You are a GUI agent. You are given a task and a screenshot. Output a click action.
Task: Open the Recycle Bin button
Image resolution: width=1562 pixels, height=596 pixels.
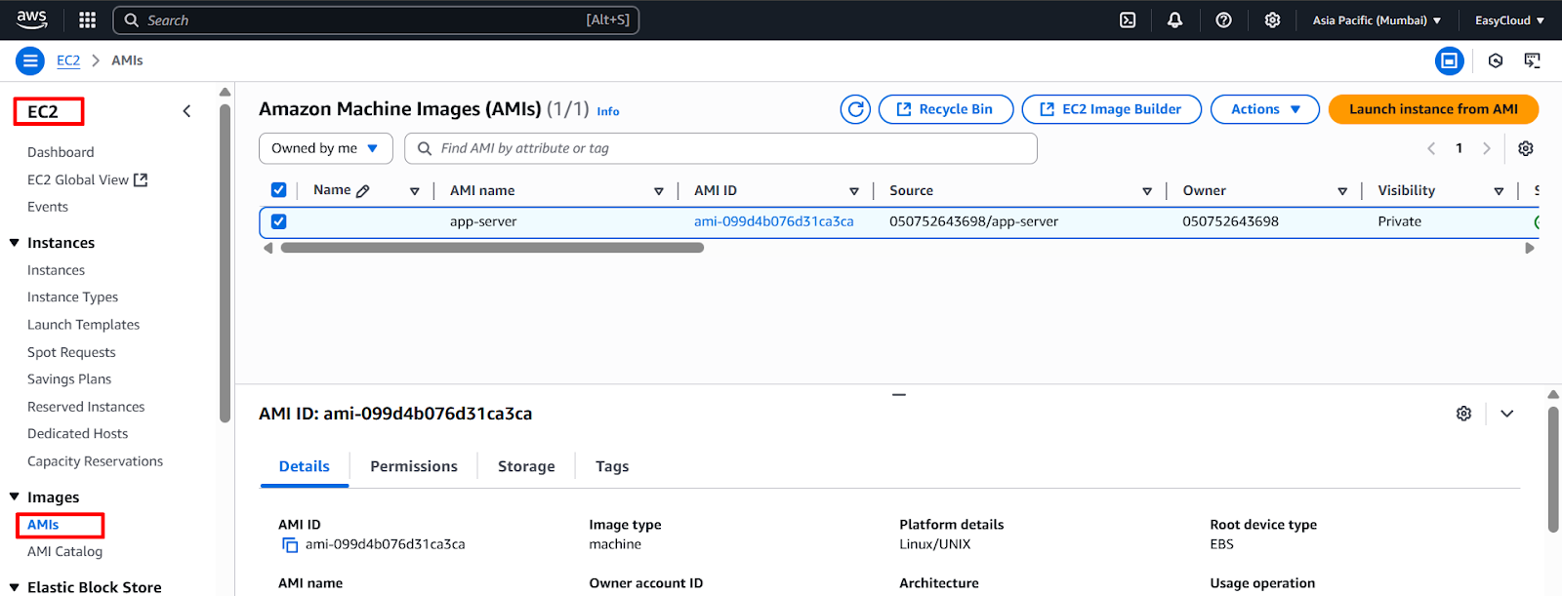946,109
